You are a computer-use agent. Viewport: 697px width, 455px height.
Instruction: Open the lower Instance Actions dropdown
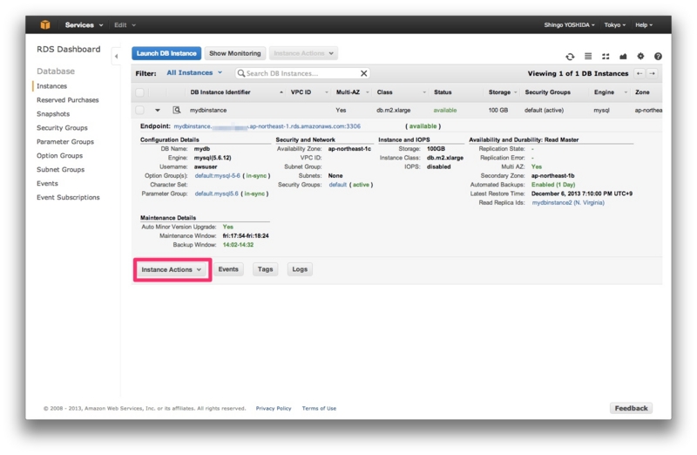click(x=172, y=269)
